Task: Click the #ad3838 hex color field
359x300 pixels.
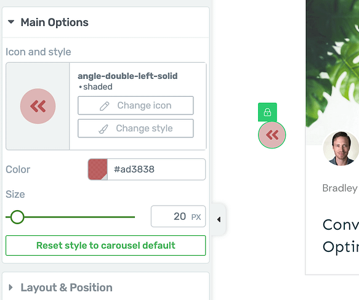Action: coord(156,169)
